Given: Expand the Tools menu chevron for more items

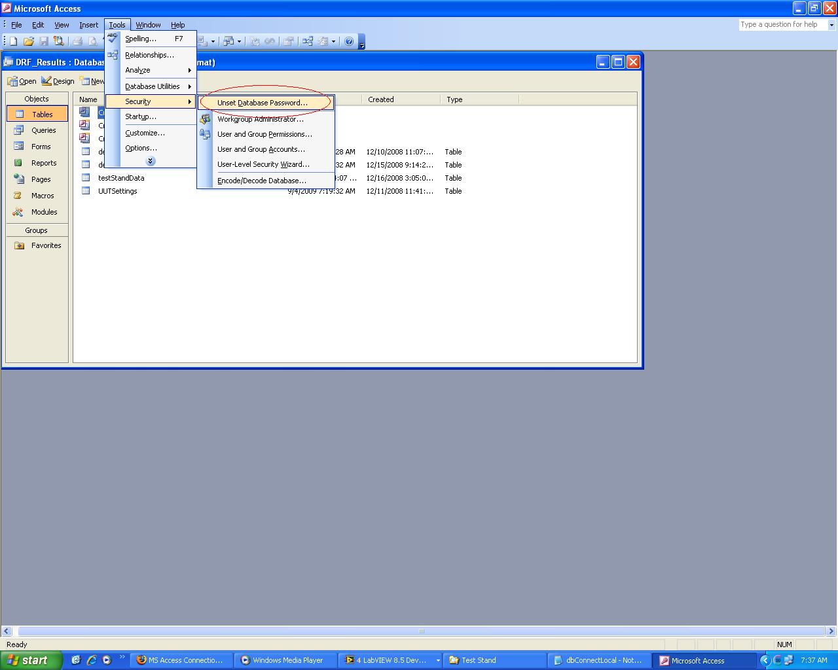Looking at the screenshot, I should point(151,161).
